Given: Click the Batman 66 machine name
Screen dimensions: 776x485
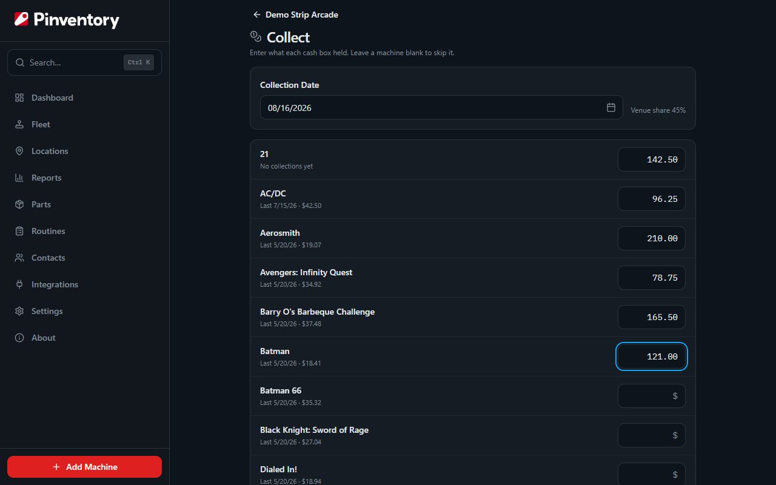Looking at the screenshot, I should click(281, 390).
